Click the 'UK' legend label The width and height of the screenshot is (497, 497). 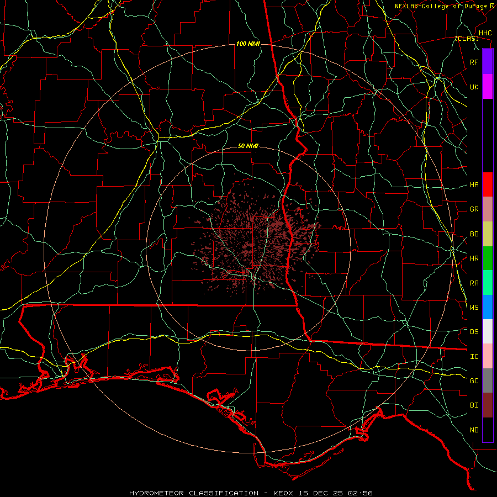click(474, 87)
